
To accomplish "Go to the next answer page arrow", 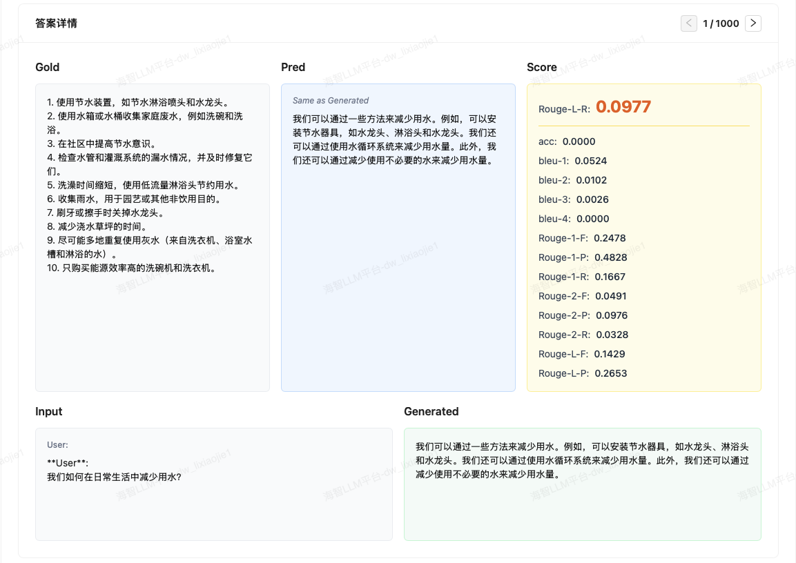I will 753,23.
